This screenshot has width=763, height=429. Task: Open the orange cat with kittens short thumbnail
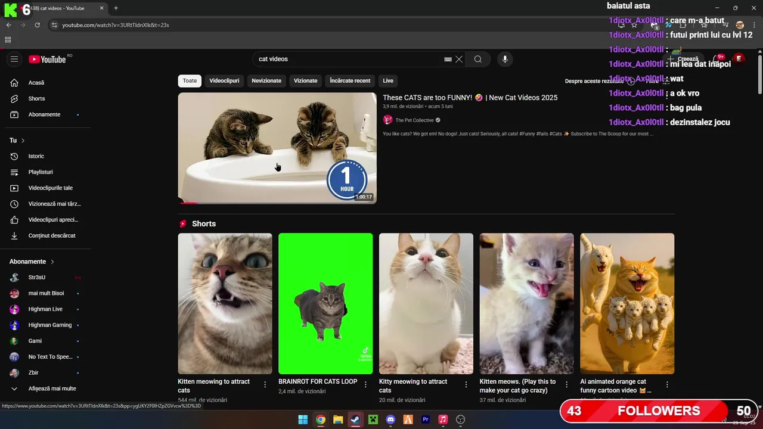pos(627,303)
